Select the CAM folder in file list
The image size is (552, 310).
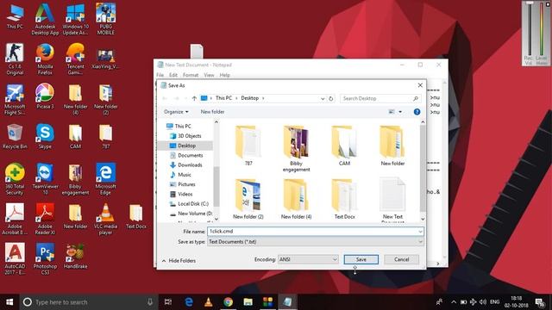coord(344,146)
